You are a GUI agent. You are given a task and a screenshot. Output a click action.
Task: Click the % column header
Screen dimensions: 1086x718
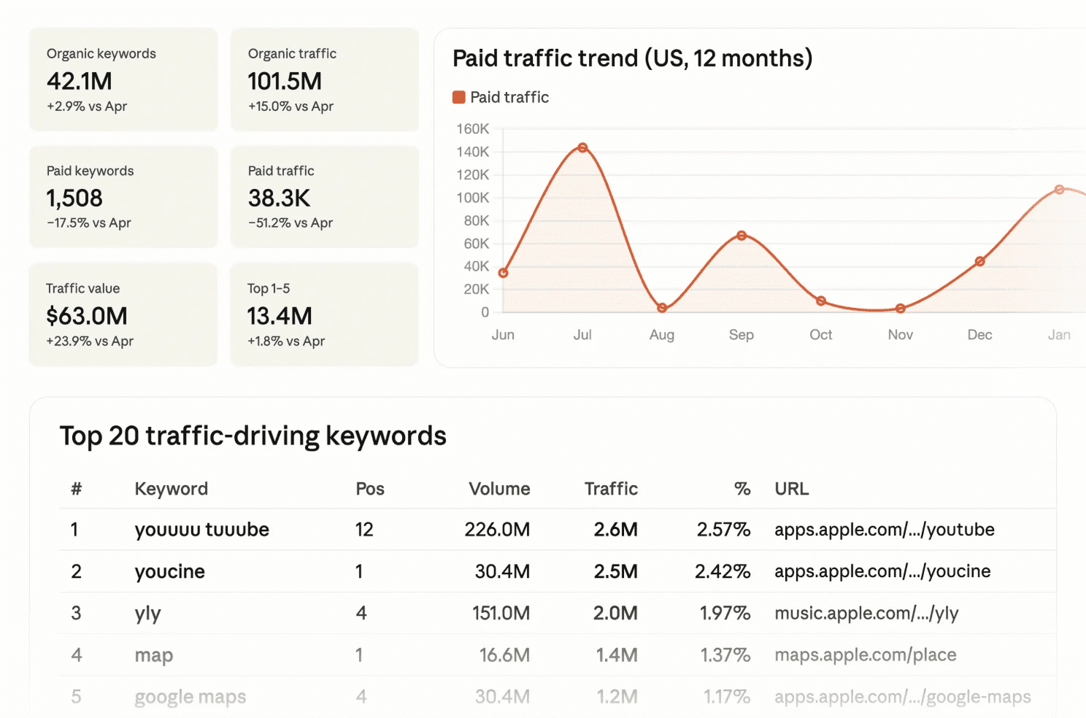point(742,489)
